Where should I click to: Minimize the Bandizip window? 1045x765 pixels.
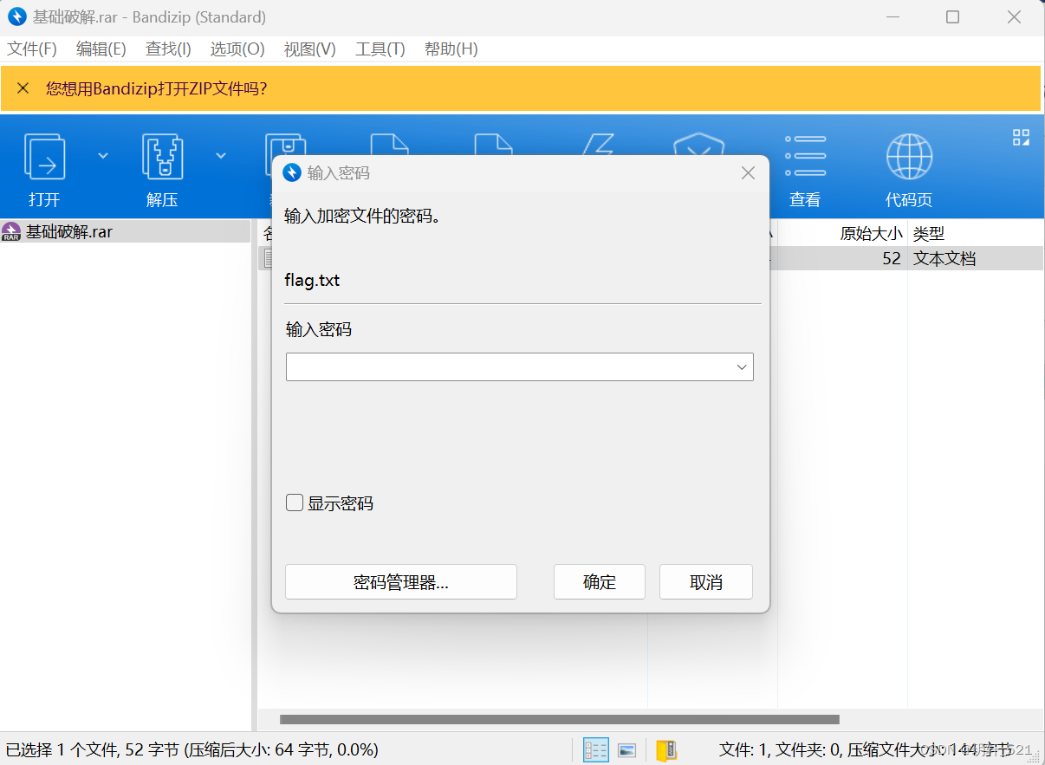coord(892,16)
